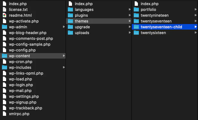
Task: Select the license.txt file name
Action: pos(18,9)
